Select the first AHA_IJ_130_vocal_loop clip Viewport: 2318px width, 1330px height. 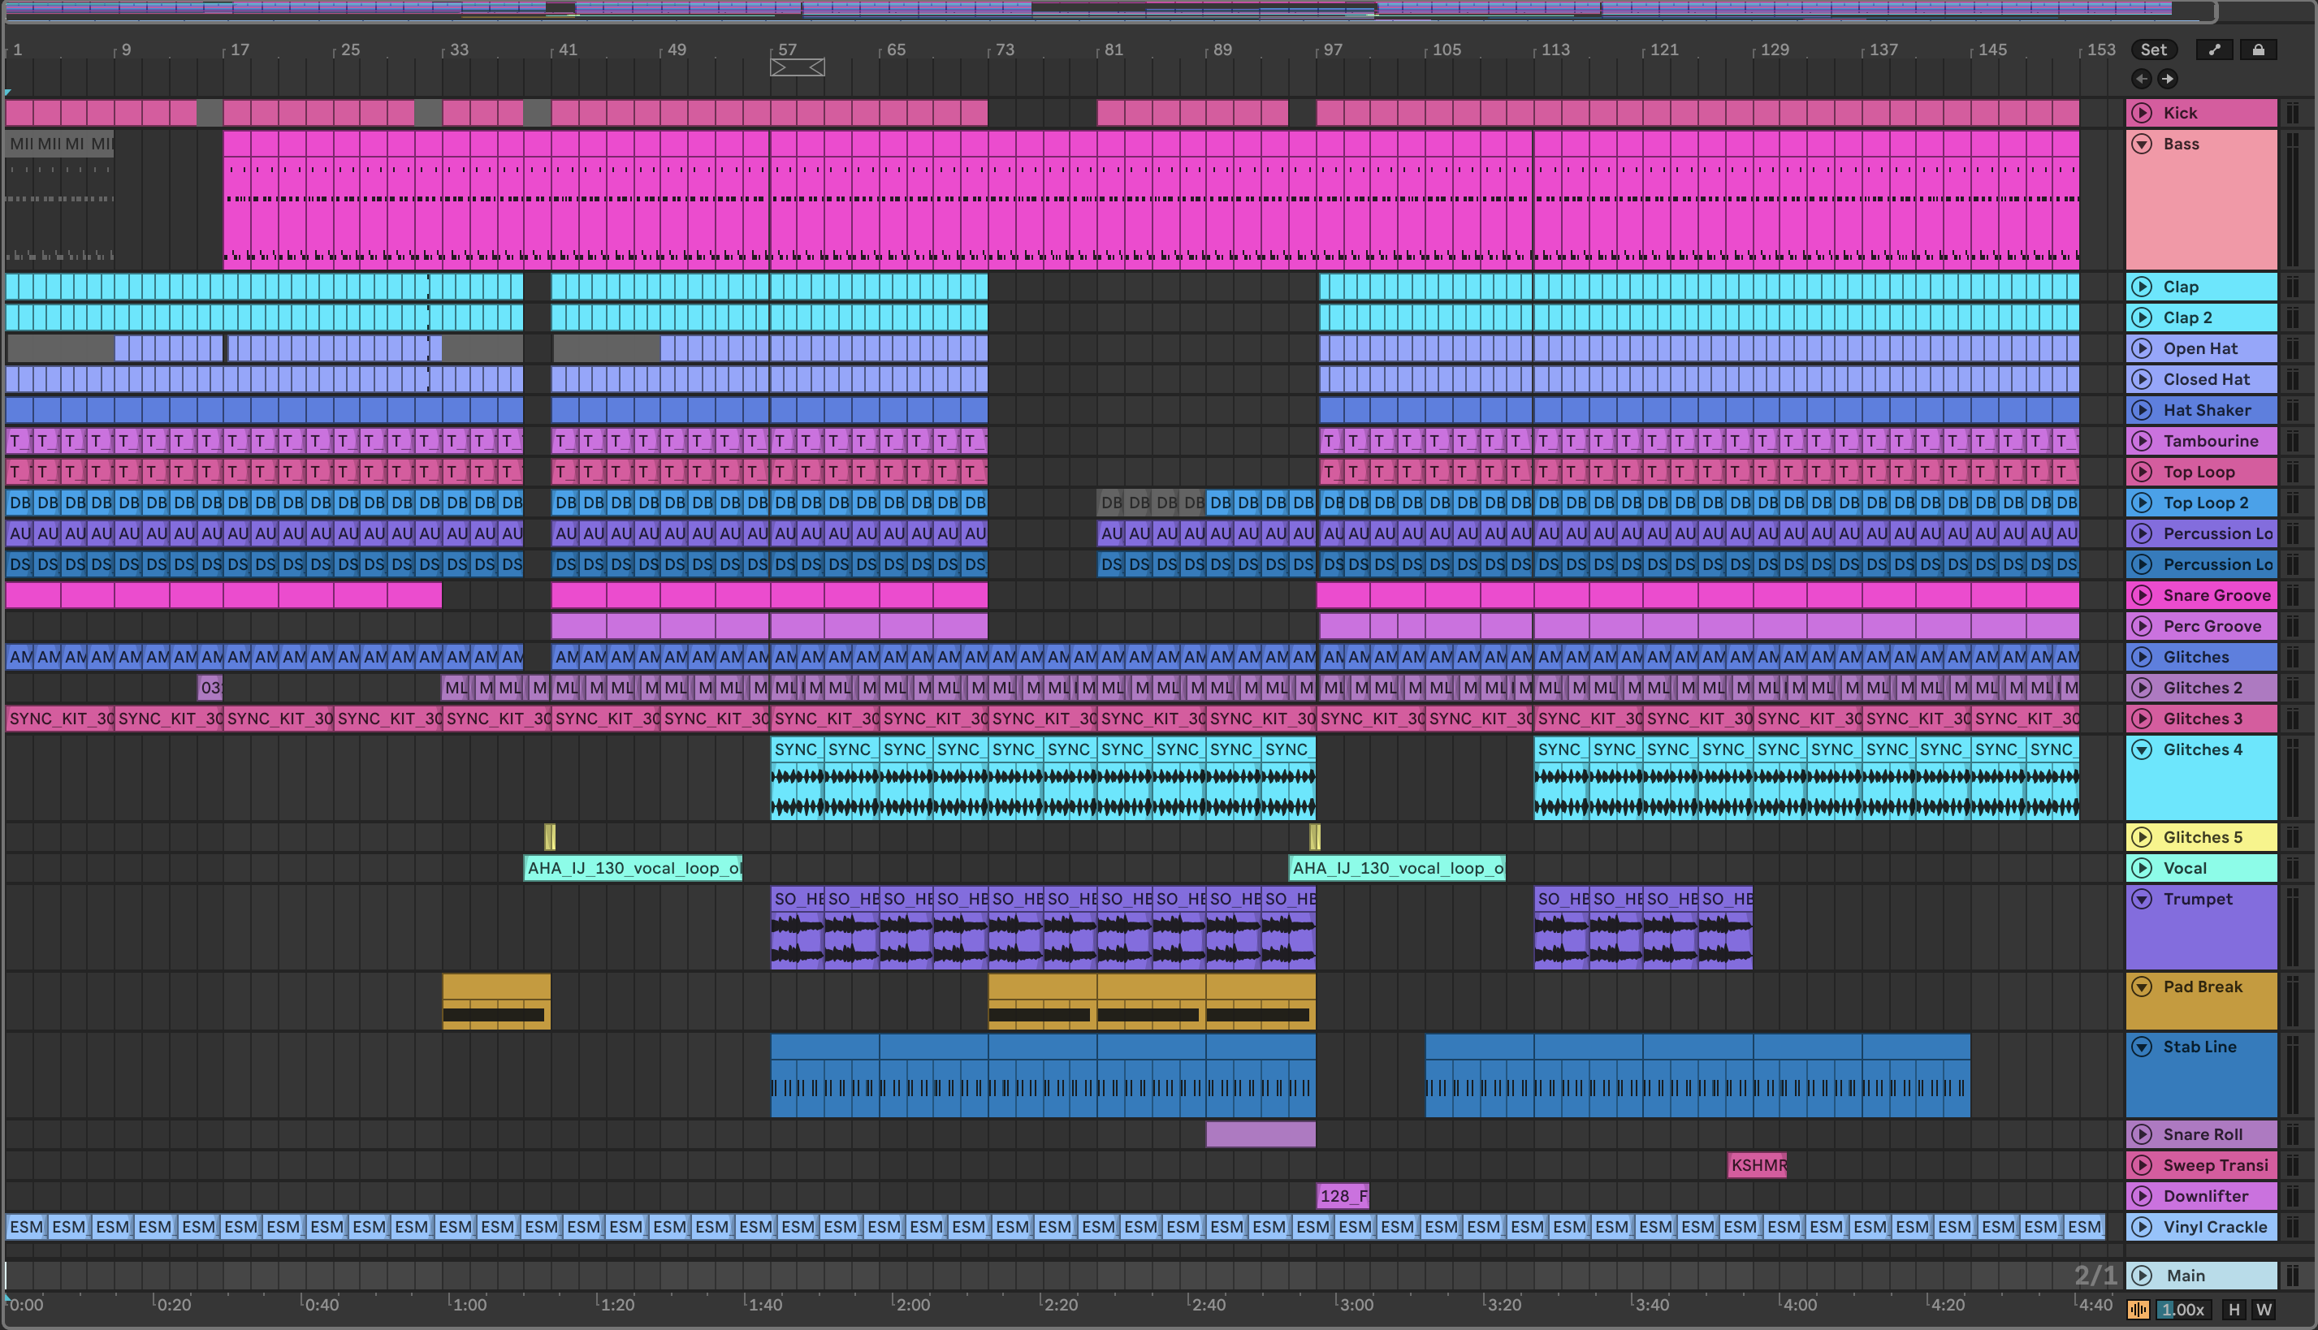pos(634,868)
